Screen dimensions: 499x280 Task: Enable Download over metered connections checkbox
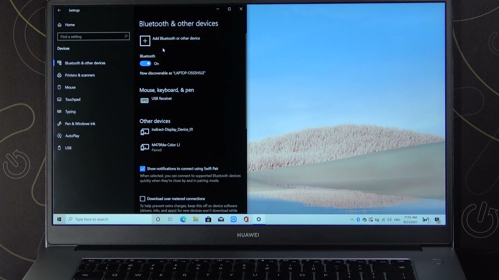142,199
